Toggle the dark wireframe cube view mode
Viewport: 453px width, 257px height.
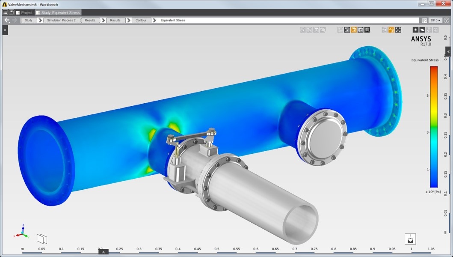click(347, 30)
